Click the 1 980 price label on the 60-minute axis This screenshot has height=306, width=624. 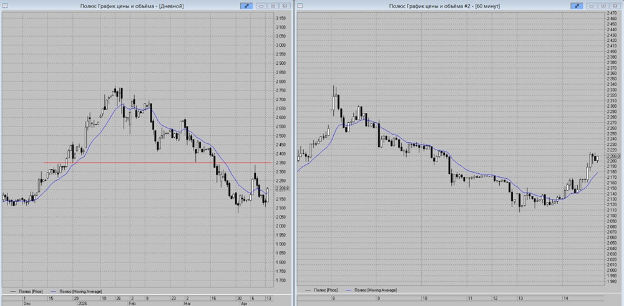click(612, 281)
